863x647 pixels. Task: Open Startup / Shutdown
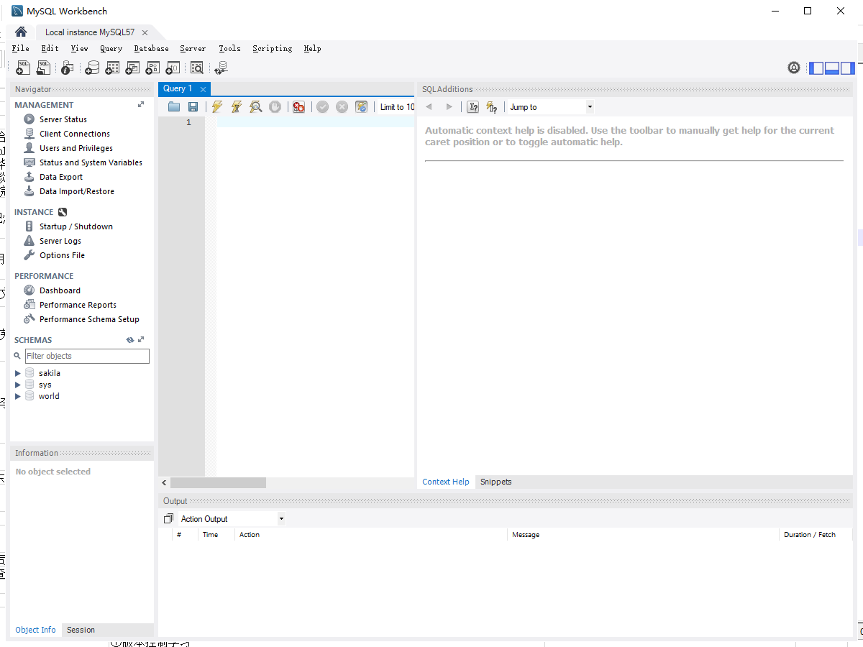click(76, 226)
